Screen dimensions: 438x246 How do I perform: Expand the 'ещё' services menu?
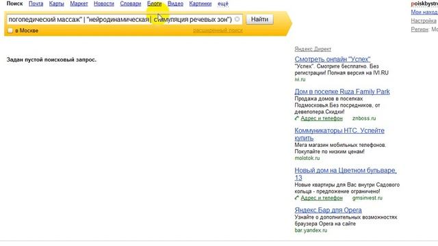point(223,3)
